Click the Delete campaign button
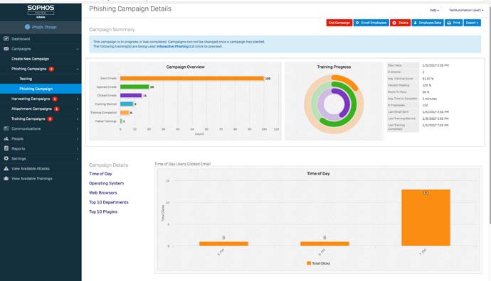 click(400, 23)
